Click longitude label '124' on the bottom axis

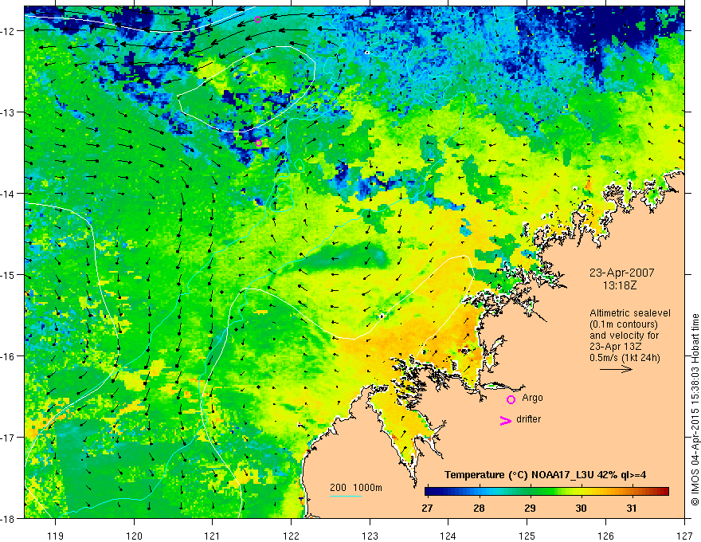click(x=448, y=536)
